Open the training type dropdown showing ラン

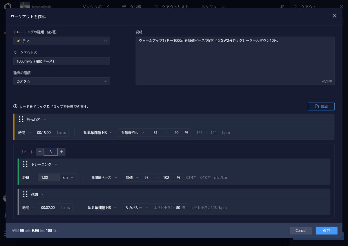[62, 41]
